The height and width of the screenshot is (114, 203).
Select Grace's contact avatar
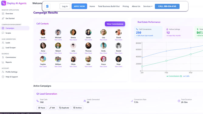[103, 59]
